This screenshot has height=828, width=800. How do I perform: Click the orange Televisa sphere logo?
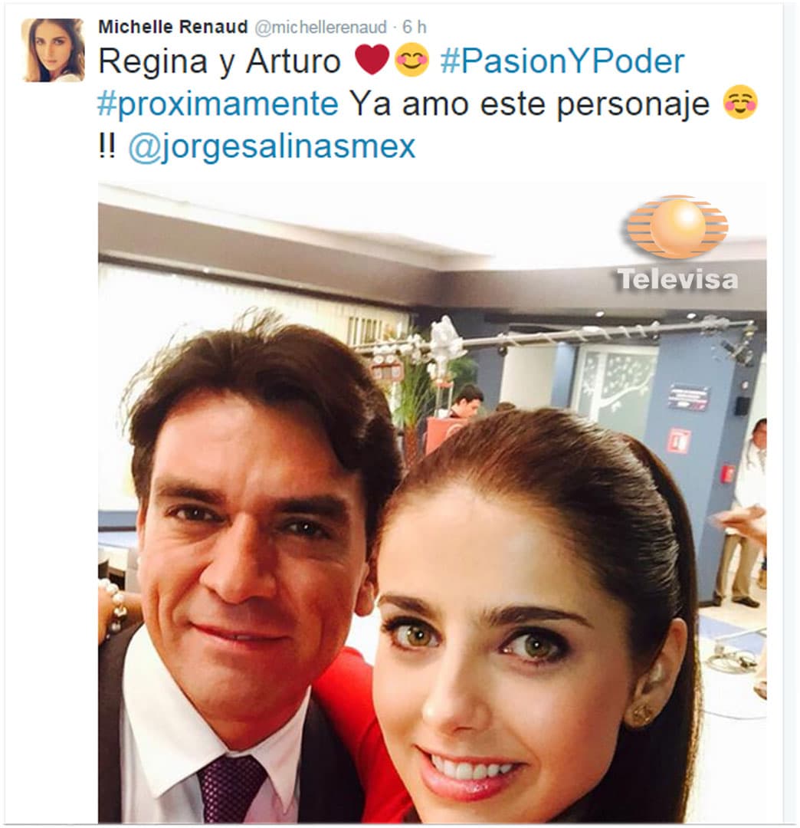pyautogui.click(x=677, y=227)
